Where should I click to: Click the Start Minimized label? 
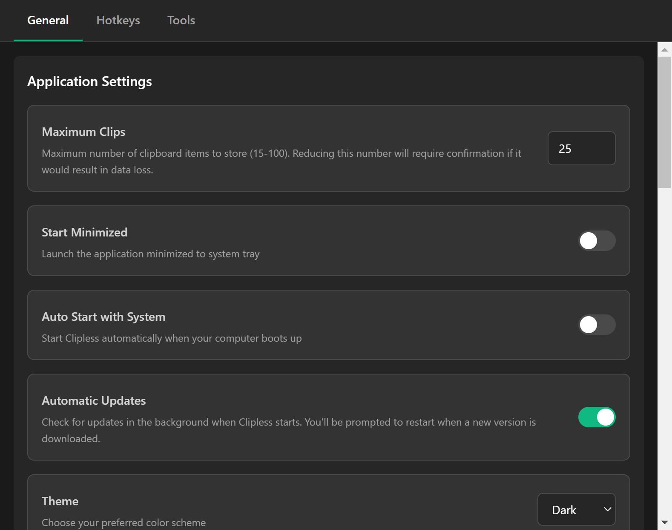point(84,232)
